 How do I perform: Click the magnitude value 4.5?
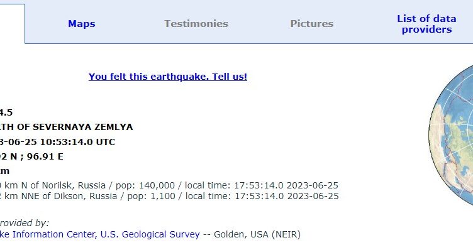pyautogui.click(x=6, y=112)
